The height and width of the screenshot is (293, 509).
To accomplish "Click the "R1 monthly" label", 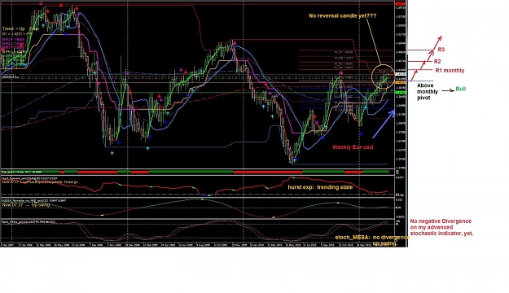I will point(450,71).
